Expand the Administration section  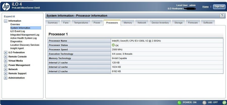click(6, 78)
